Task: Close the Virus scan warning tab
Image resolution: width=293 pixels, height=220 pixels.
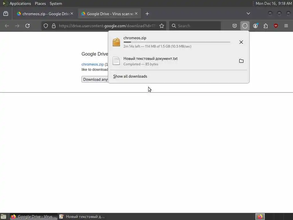Action: point(136,13)
